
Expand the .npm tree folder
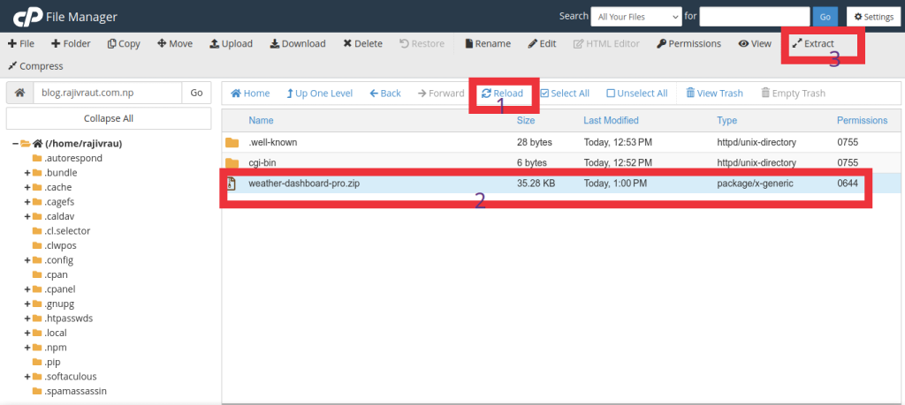point(27,348)
